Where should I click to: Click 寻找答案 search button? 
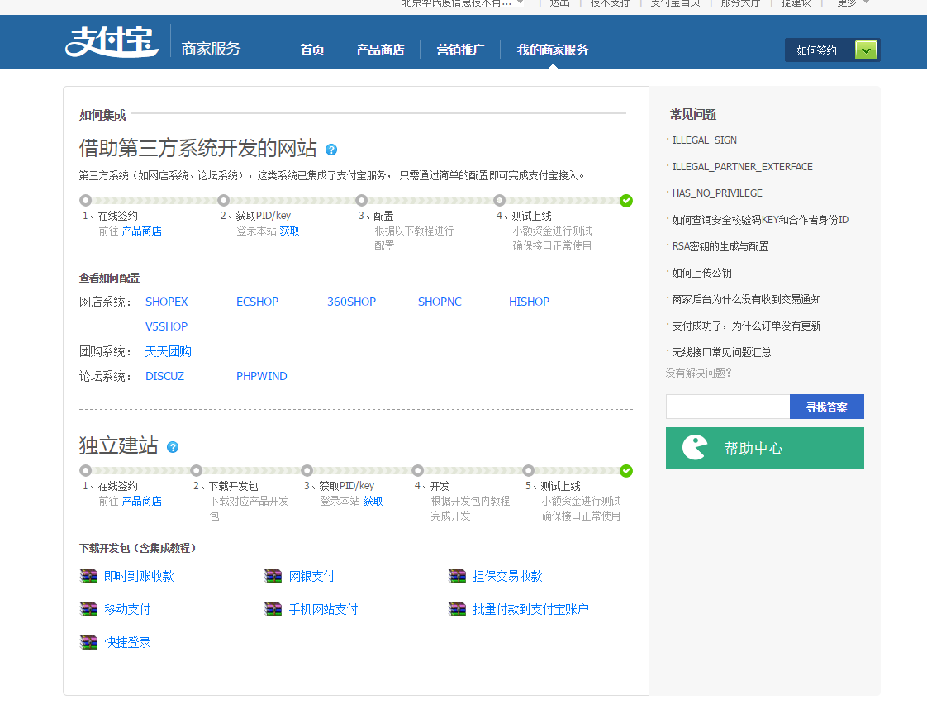[826, 407]
